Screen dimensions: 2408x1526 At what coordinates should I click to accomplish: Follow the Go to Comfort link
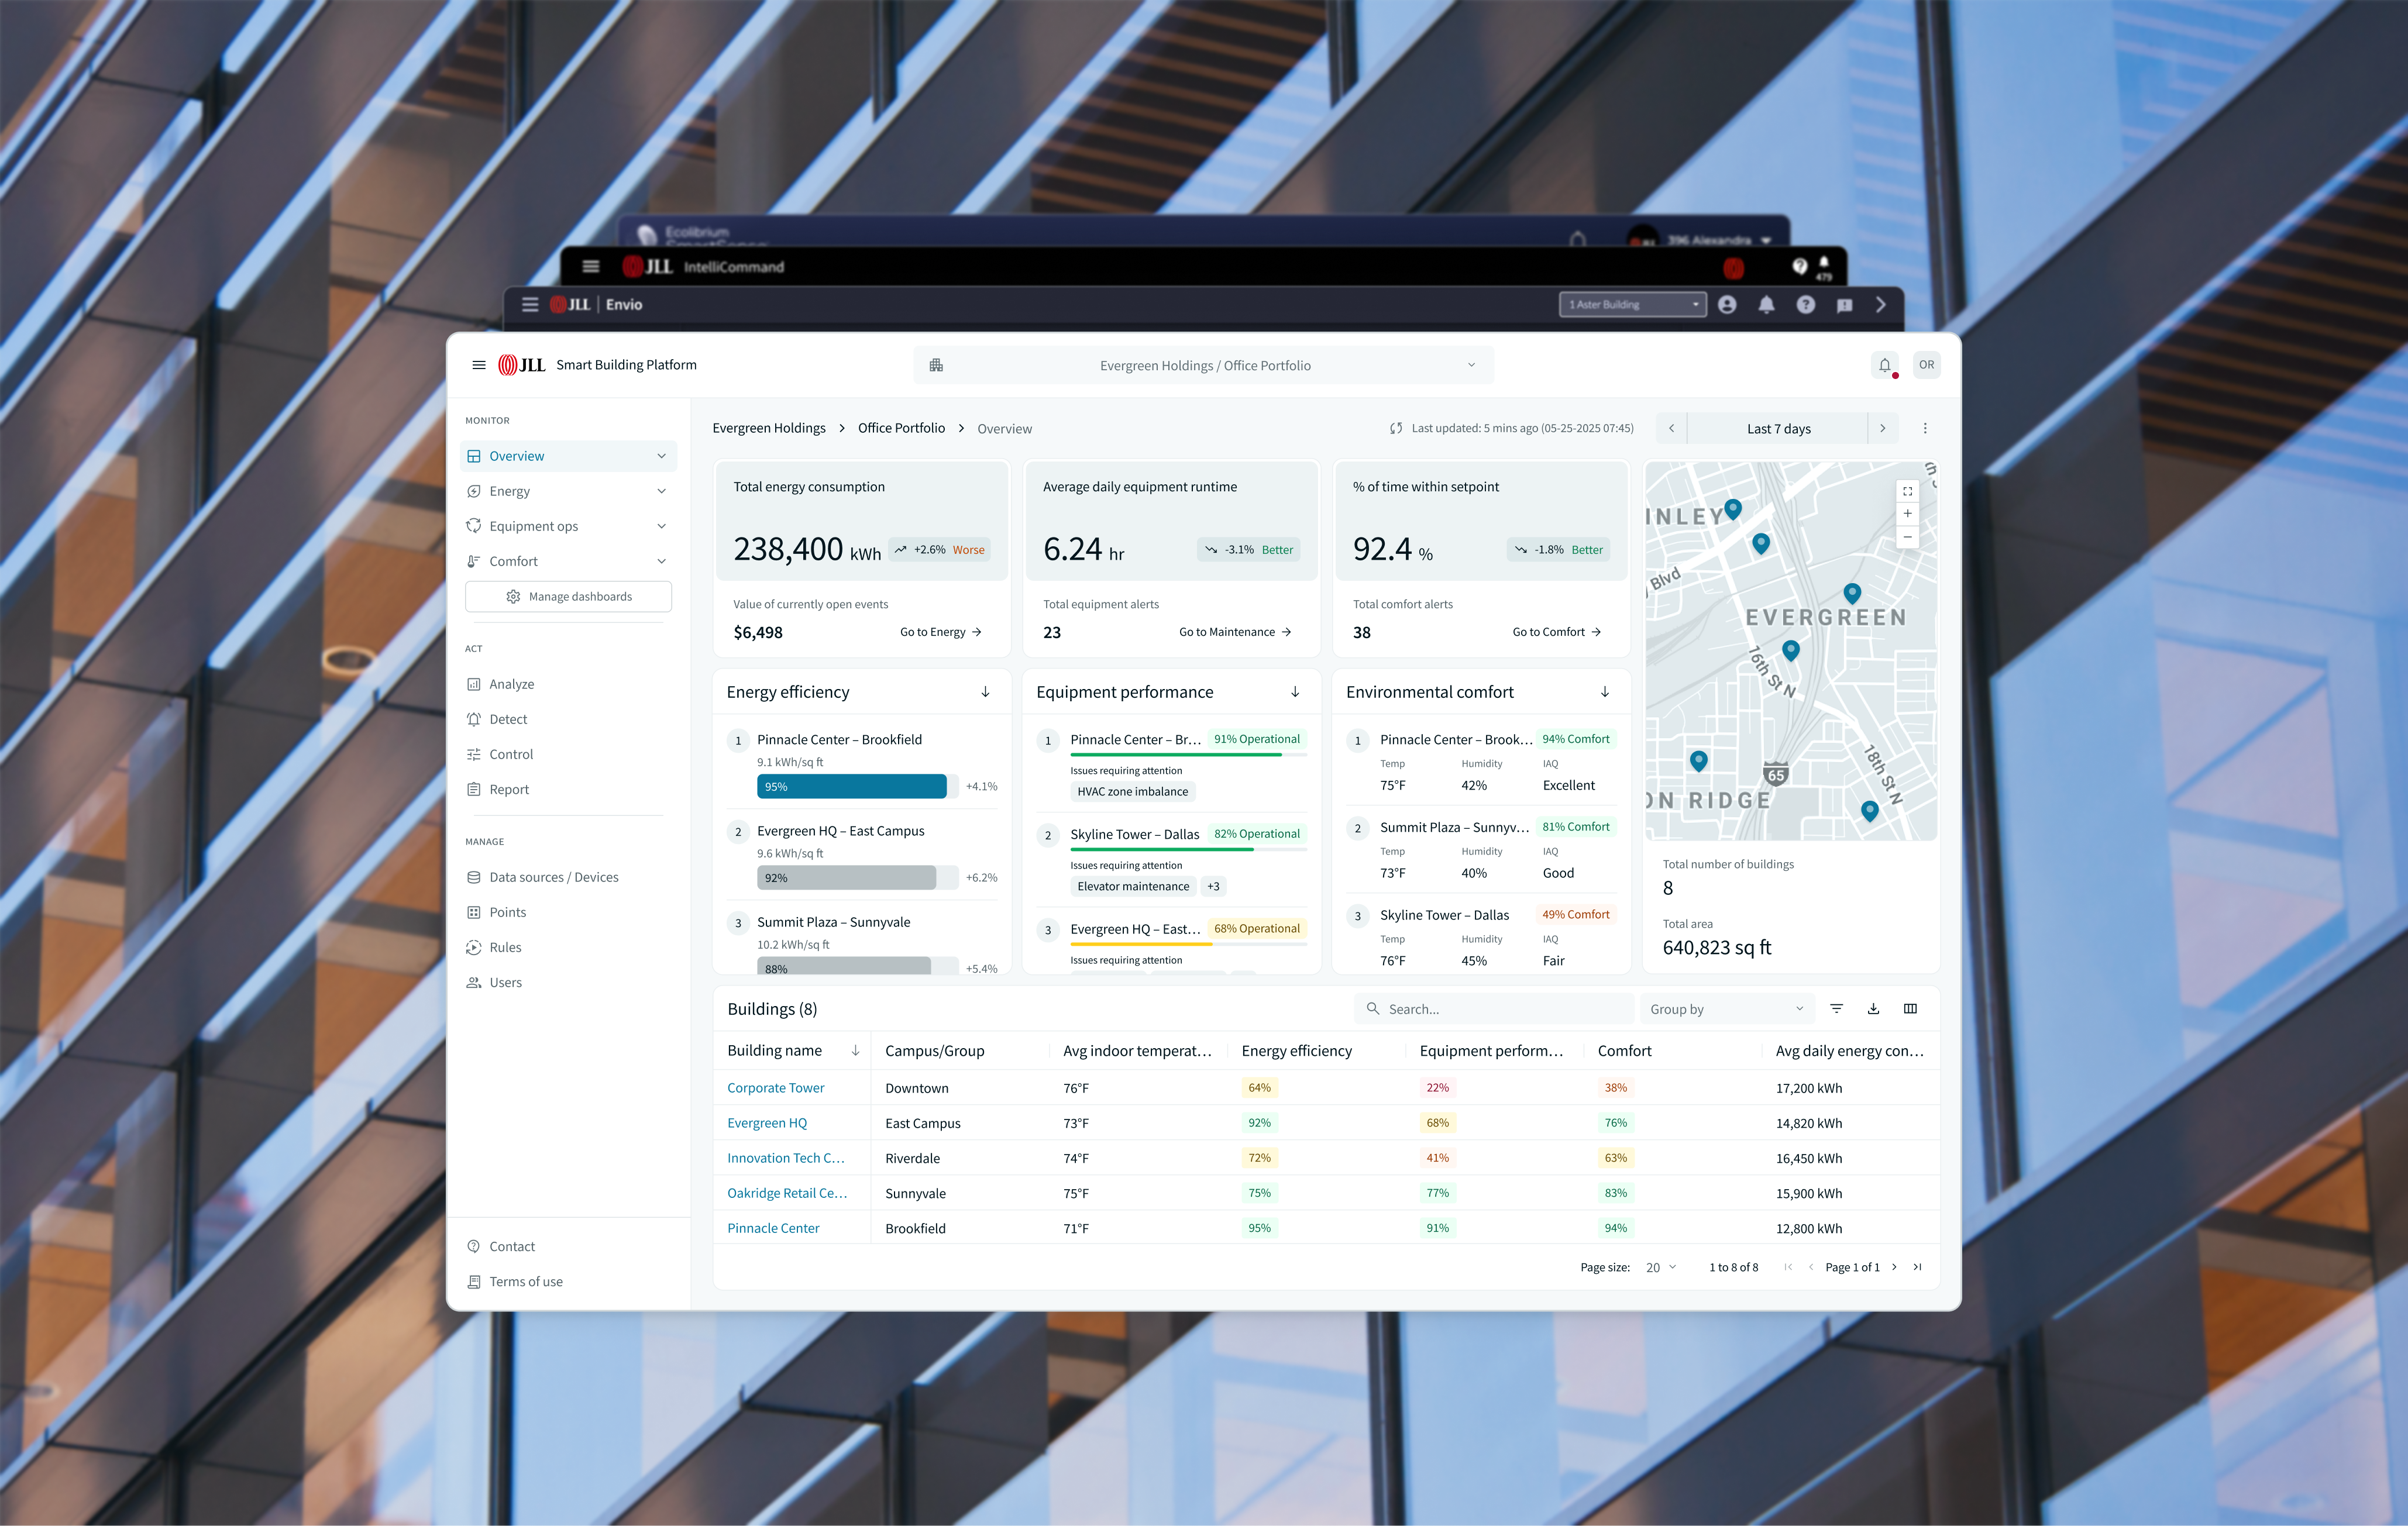coord(1557,632)
